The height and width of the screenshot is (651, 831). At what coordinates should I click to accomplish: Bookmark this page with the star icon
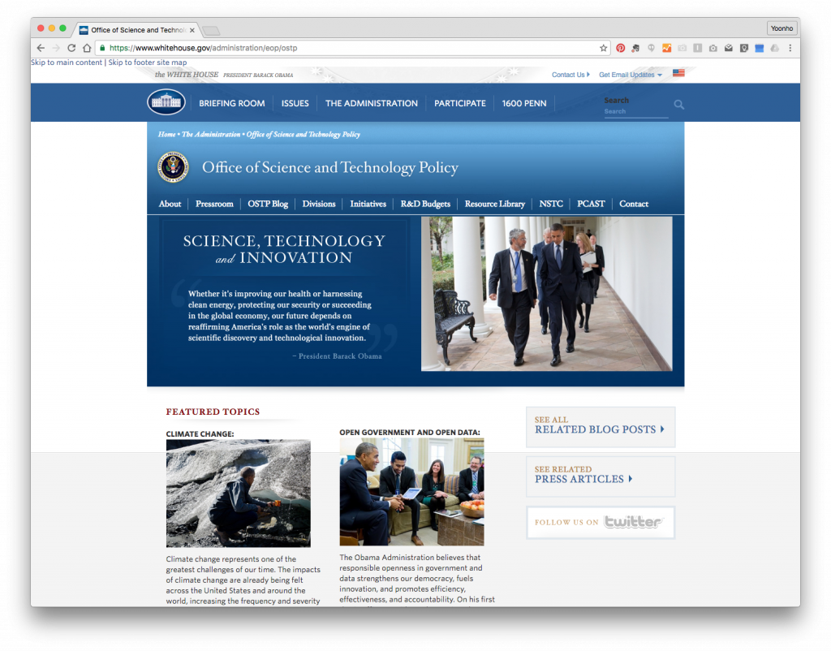pyautogui.click(x=603, y=48)
